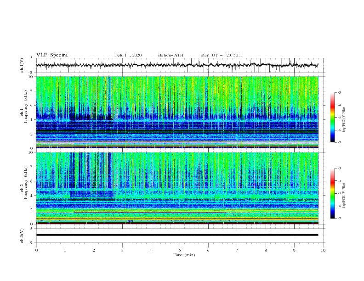Click the ch.1 spectrogram plot area
The height and width of the screenshot is (281, 364).
[177, 112]
